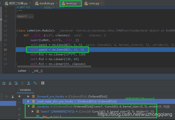The image size is (175, 120).
Task: Add a new watch with plus icon
Action: (x=19, y=96)
